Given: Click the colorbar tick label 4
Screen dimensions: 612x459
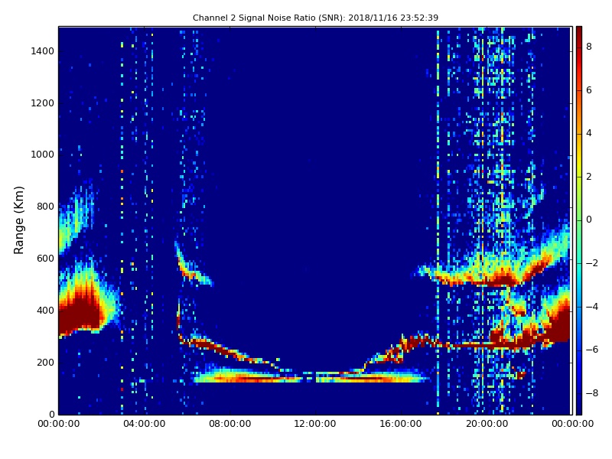Looking at the screenshot, I should 589,133.
